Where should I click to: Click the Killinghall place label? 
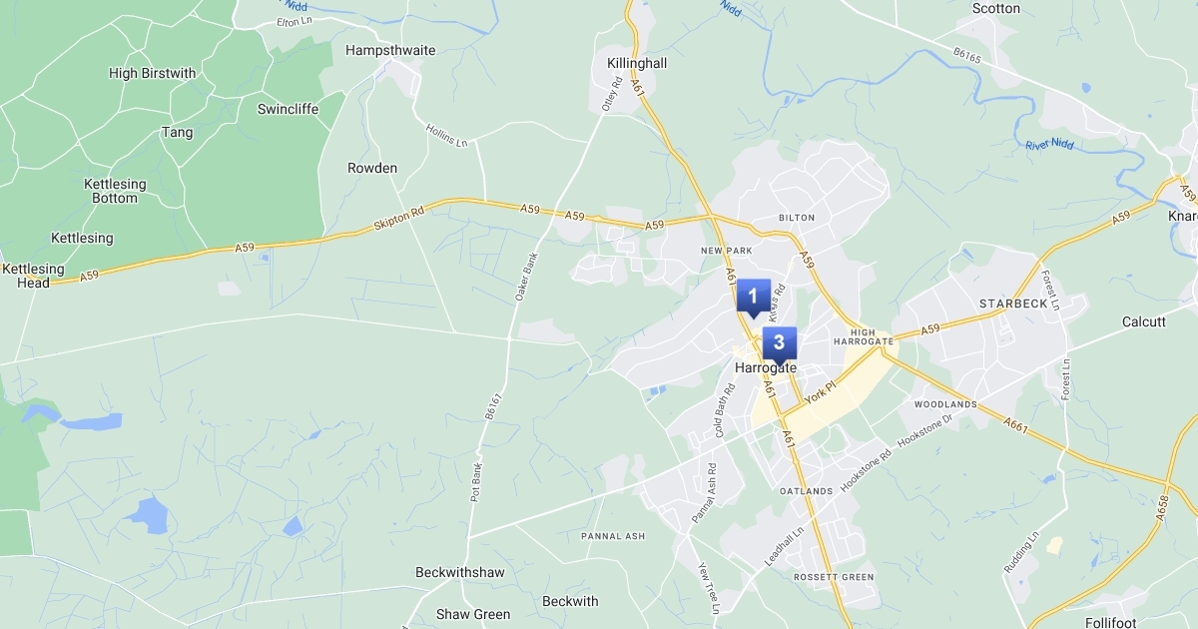pos(637,63)
